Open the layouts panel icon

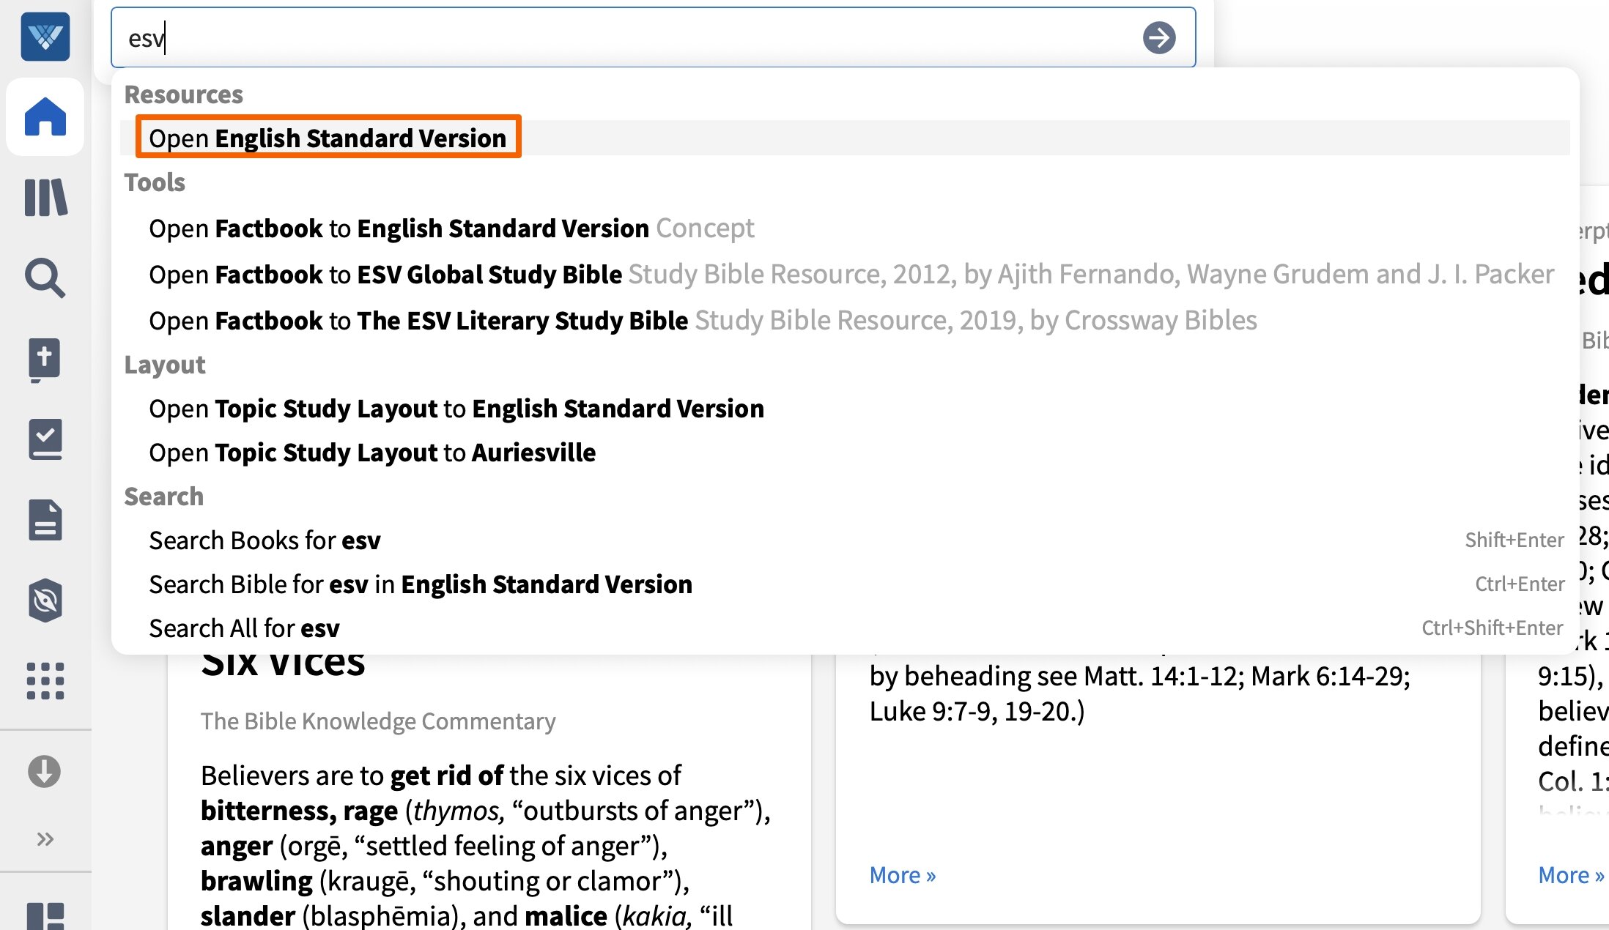coord(45,915)
